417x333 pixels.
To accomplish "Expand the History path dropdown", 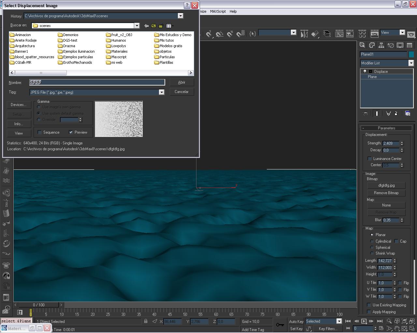I will tap(180, 16).
